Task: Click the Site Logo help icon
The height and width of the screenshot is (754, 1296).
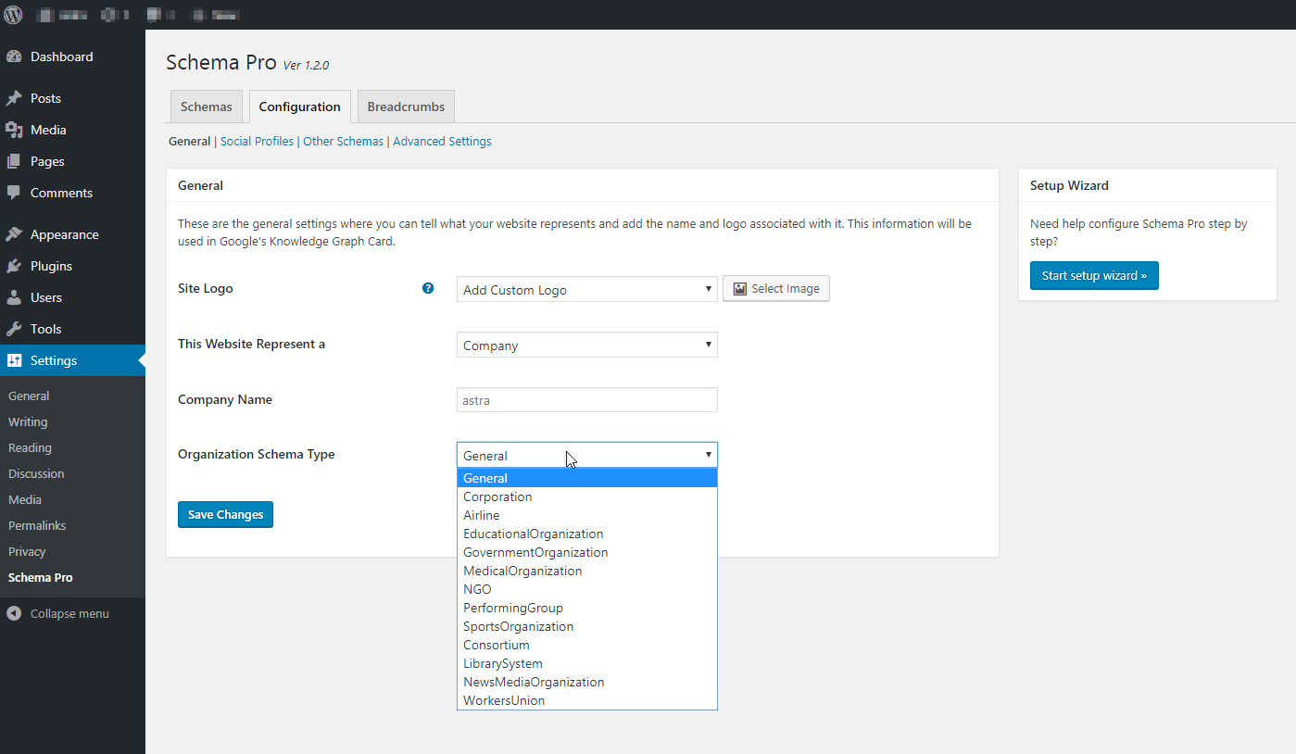Action: (x=428, y=288)
